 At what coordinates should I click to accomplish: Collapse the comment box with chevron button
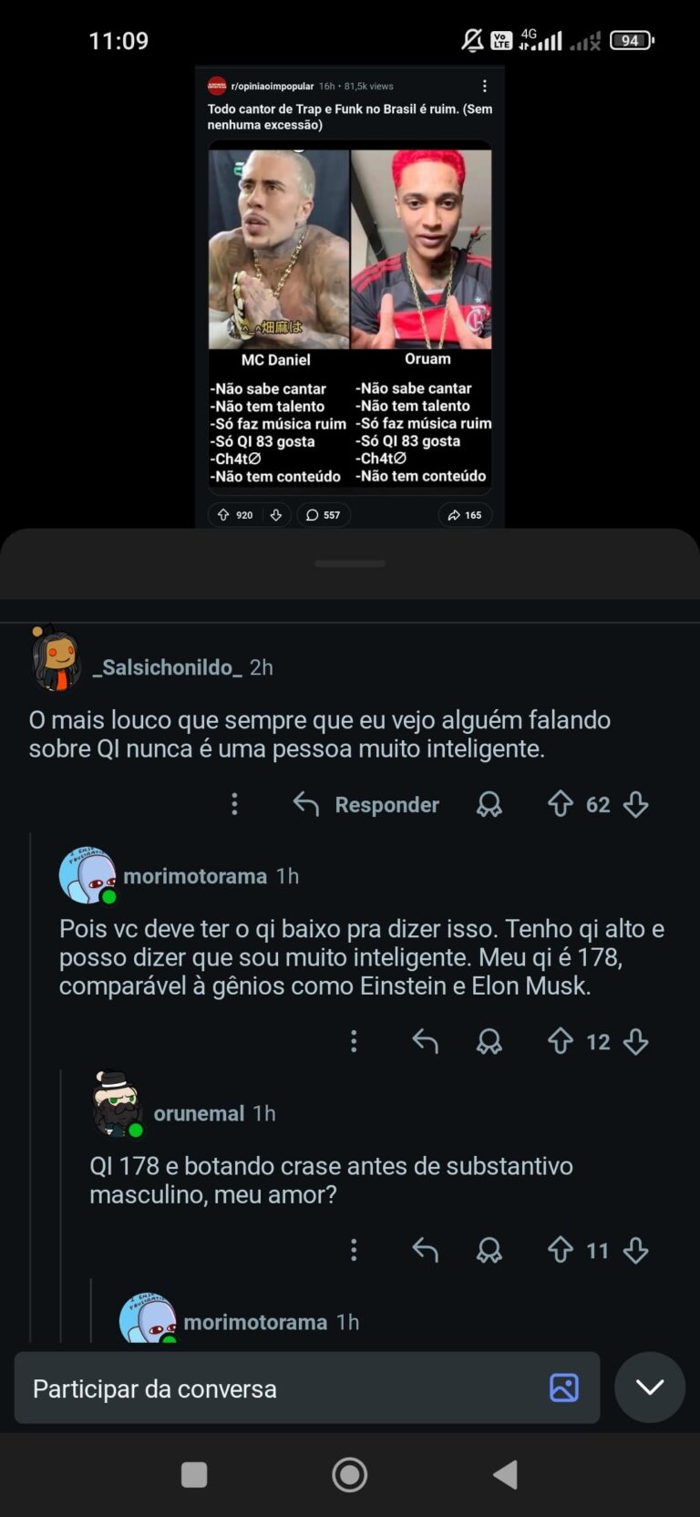(x=649, y=1387)
